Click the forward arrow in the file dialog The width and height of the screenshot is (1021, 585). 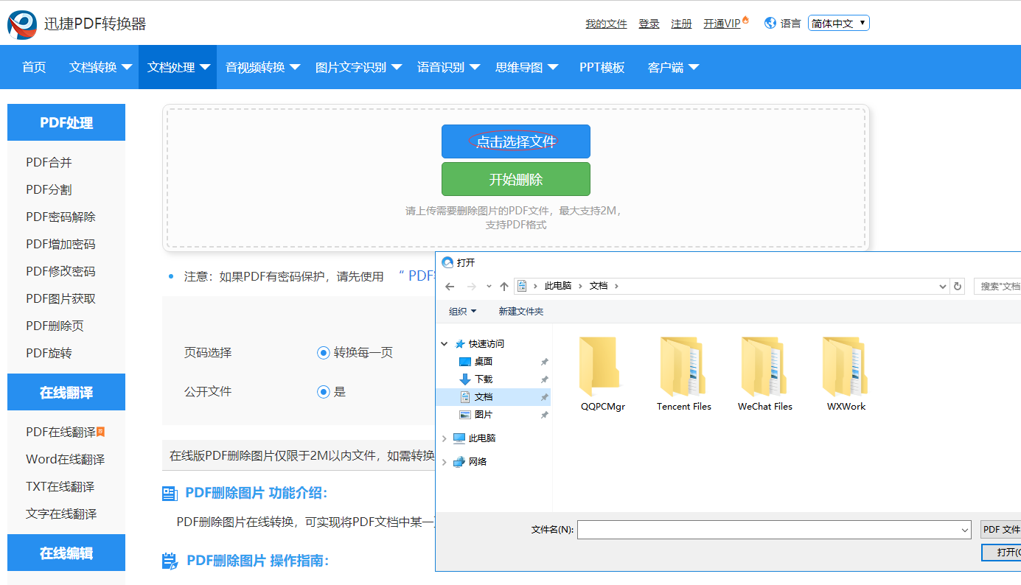coord(472,286)
